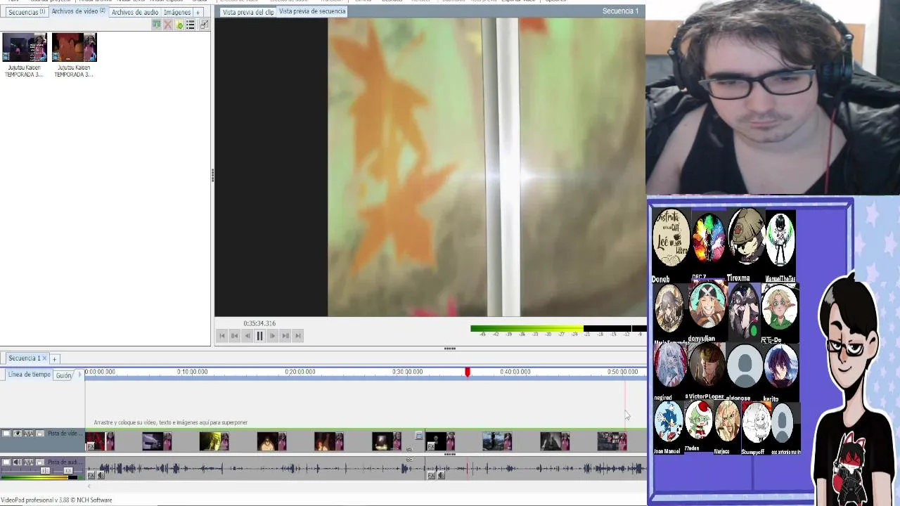Switch the bin to list view
This screenshot has height=506, width=900.
(x=190, y=25)
